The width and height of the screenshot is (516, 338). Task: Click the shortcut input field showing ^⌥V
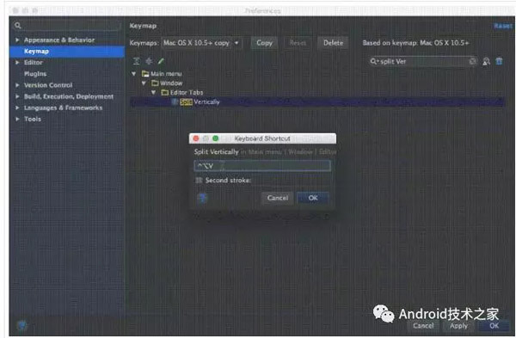(262, 165)
